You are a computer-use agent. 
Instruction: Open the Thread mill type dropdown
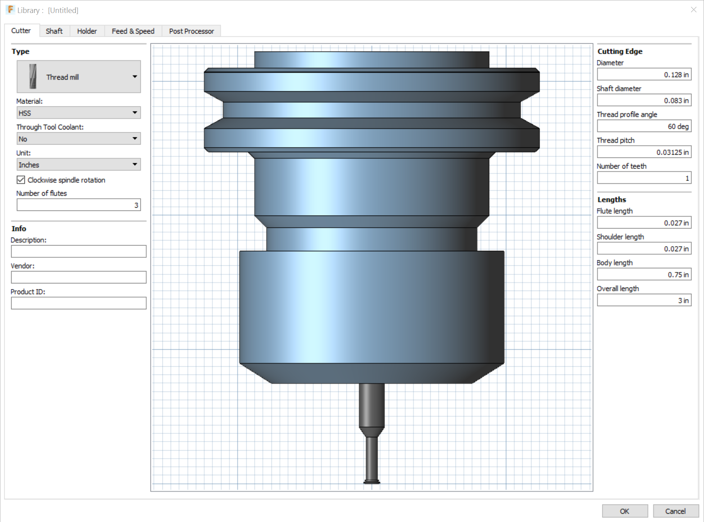click(79, 76)
